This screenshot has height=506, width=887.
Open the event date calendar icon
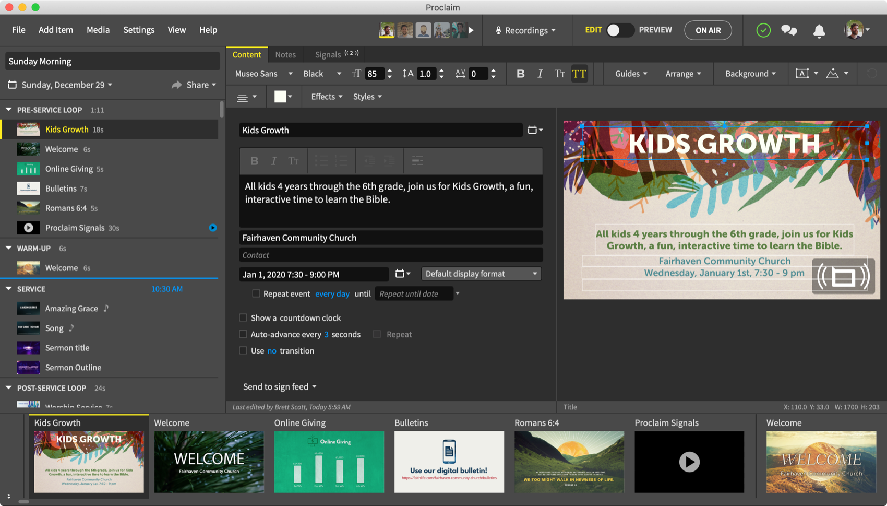[402, 274]
